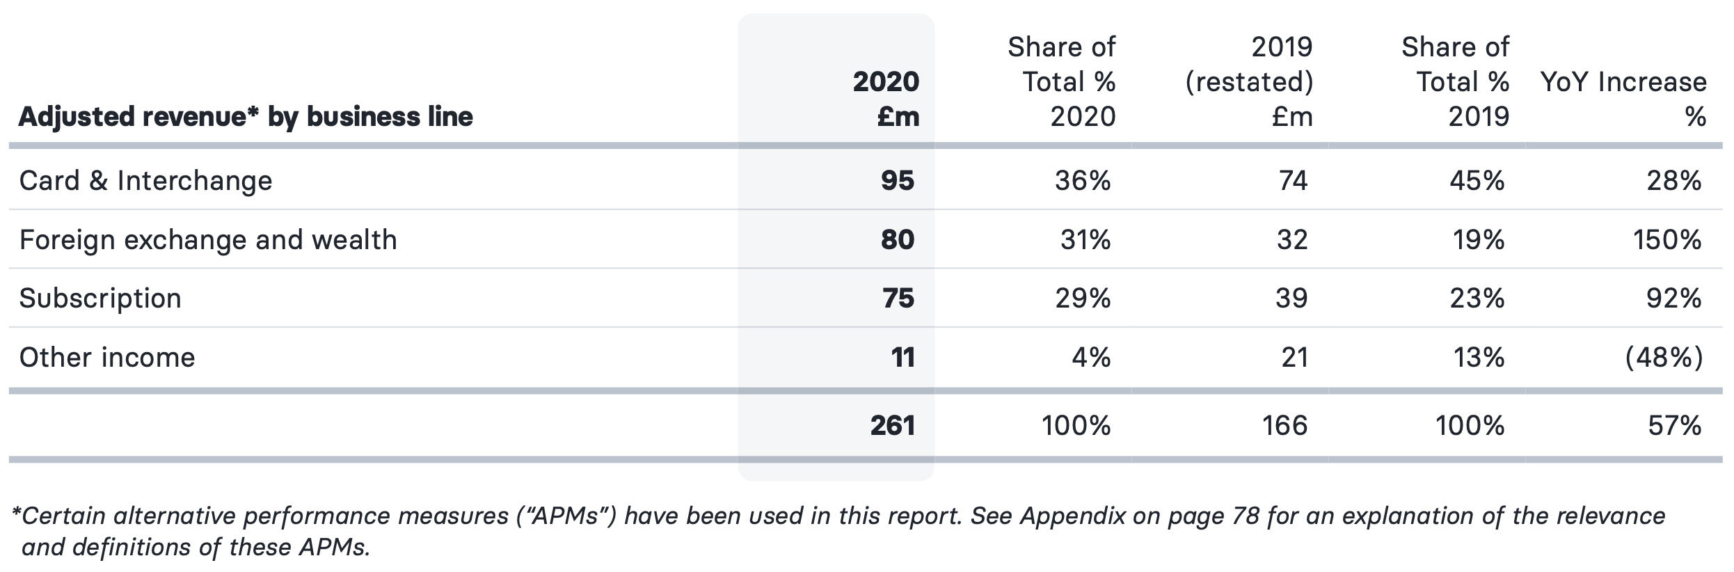
Task: Click the 'Card & Interchange' row label
Action: [x=145, y=181]
